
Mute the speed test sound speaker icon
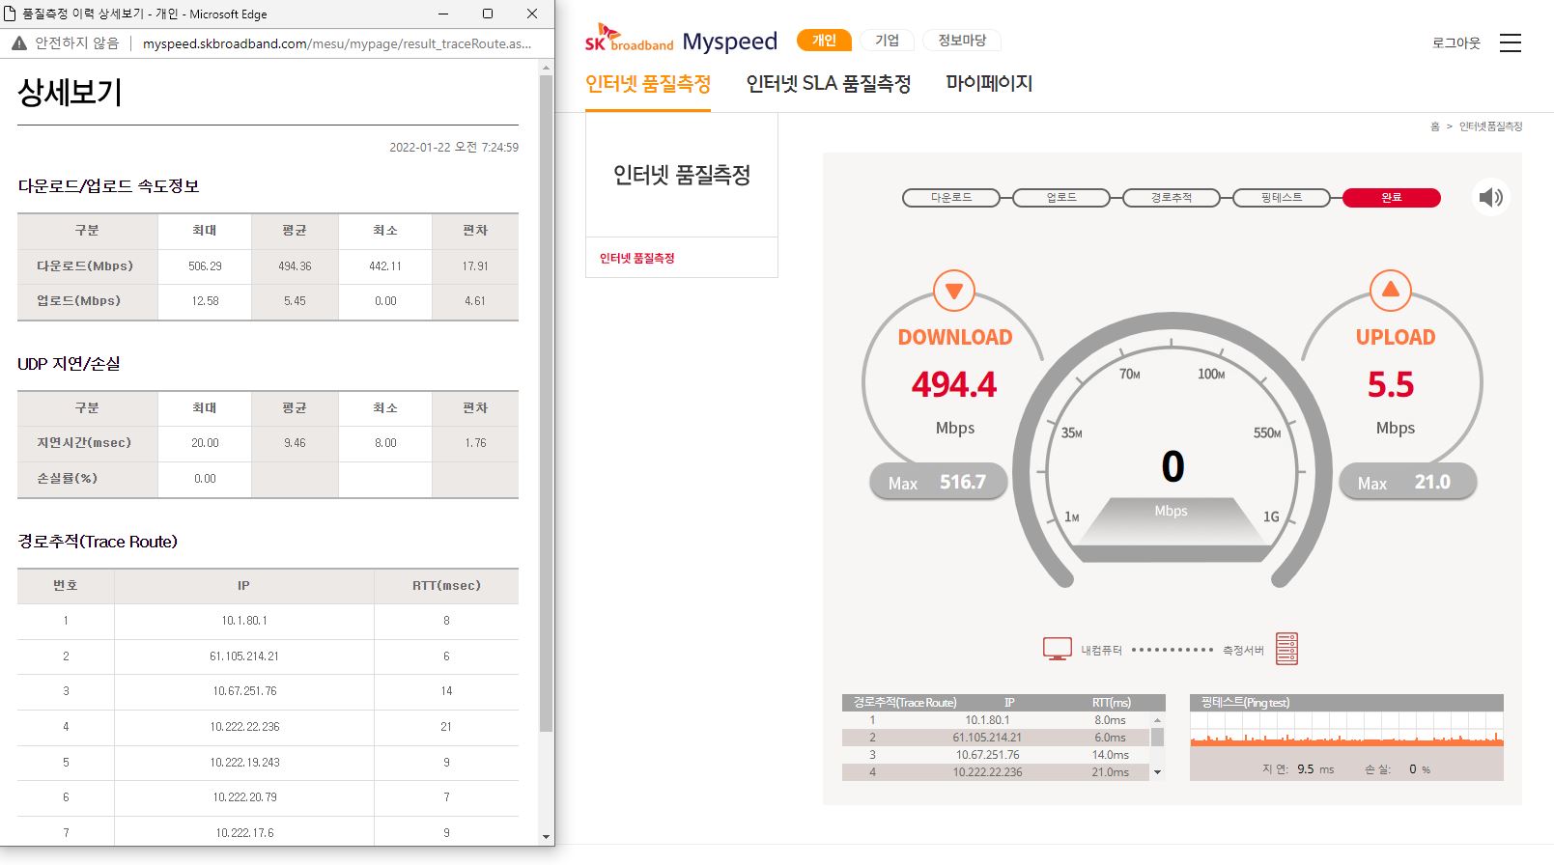pos(1490,197)
